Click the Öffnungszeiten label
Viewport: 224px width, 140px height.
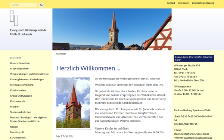click(x=183, y=87)
